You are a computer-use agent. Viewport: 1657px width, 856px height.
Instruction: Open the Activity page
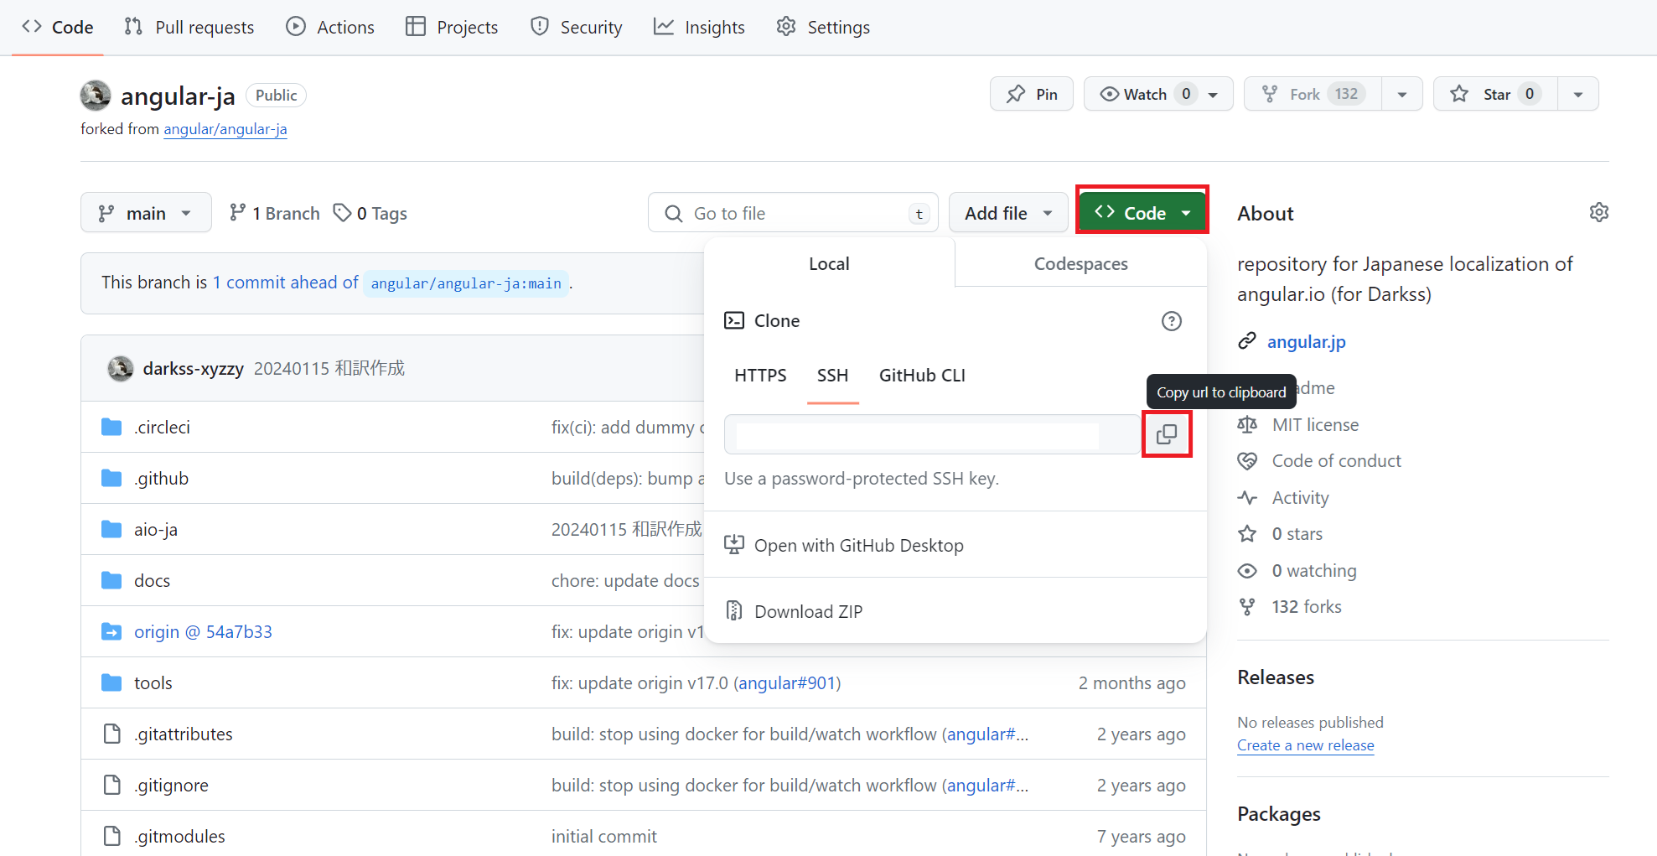coord(1300,498)
